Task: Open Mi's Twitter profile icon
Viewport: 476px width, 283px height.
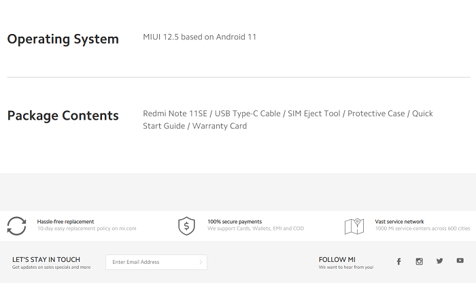Action: click(439, 261)
